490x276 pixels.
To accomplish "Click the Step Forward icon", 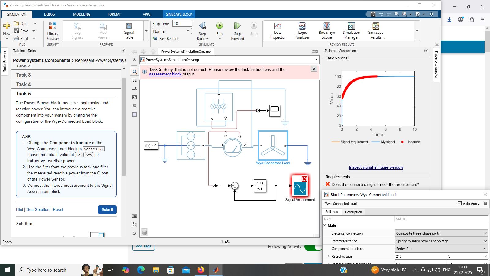I will click(237, 26).
